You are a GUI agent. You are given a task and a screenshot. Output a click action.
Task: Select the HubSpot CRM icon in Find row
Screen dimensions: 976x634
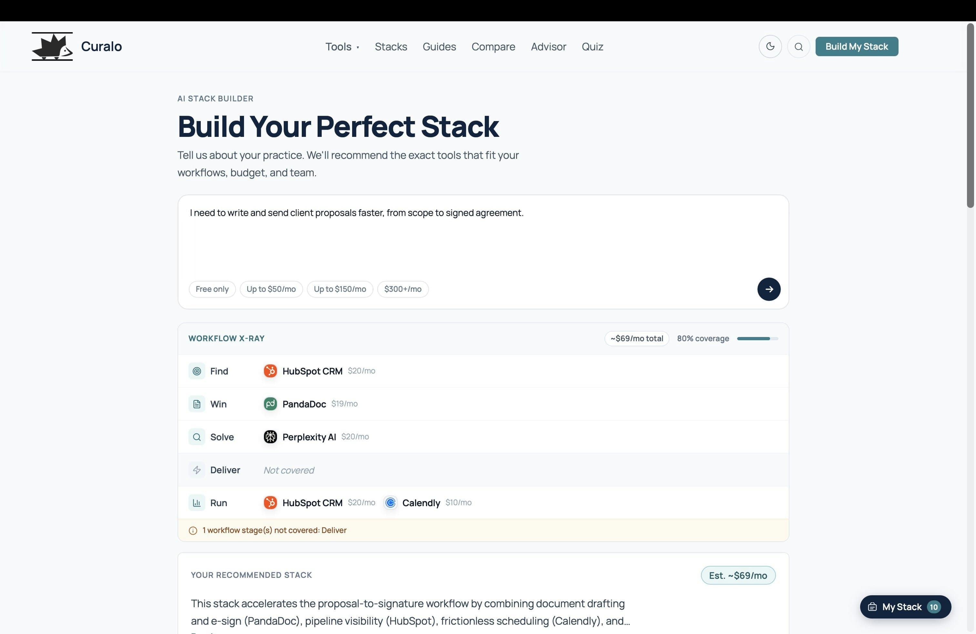click(x=271, y=371)
